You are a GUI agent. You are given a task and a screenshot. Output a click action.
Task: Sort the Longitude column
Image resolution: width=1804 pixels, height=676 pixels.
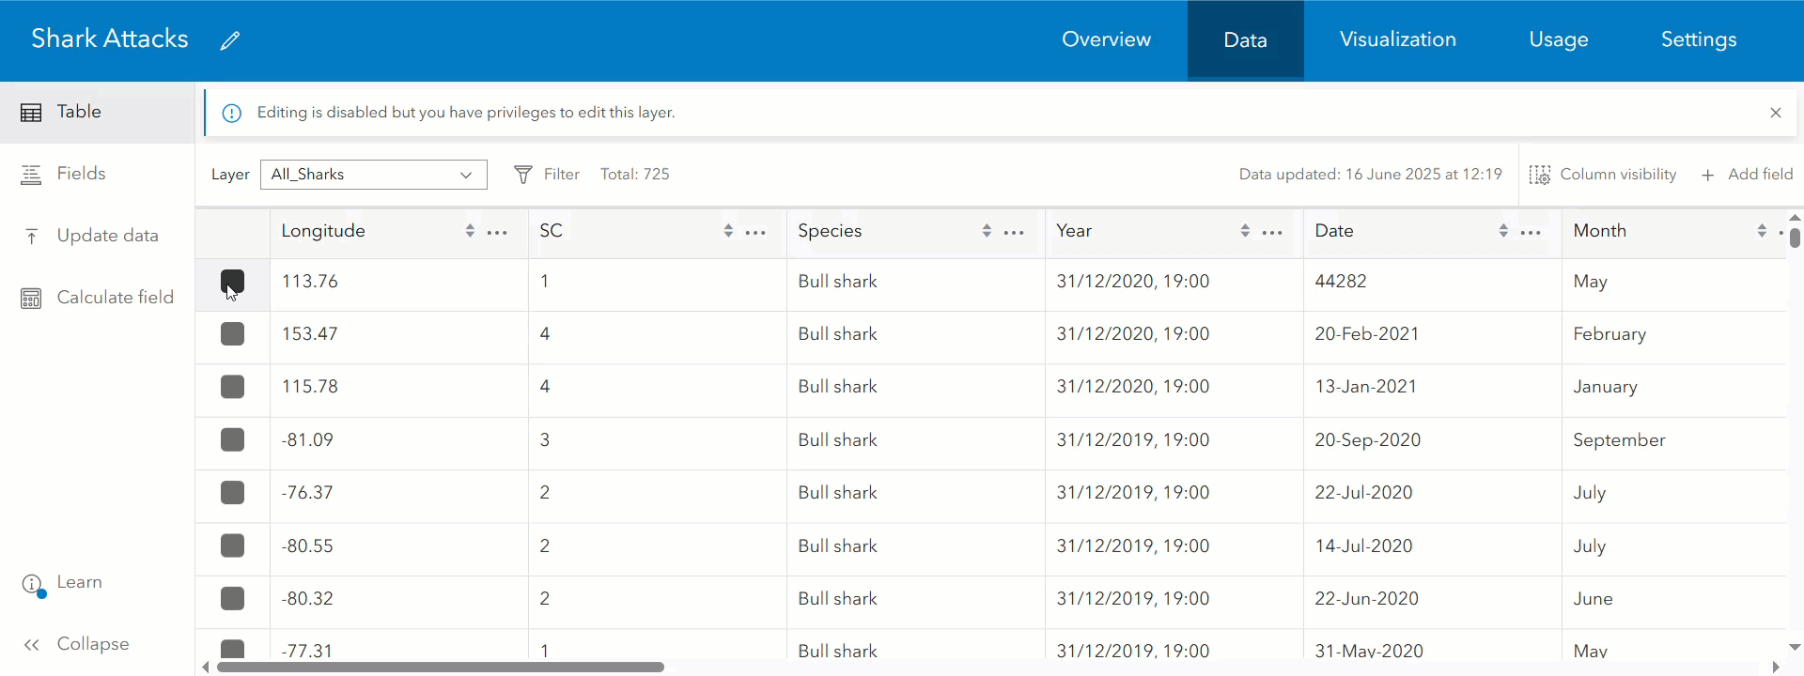point(470,231)
